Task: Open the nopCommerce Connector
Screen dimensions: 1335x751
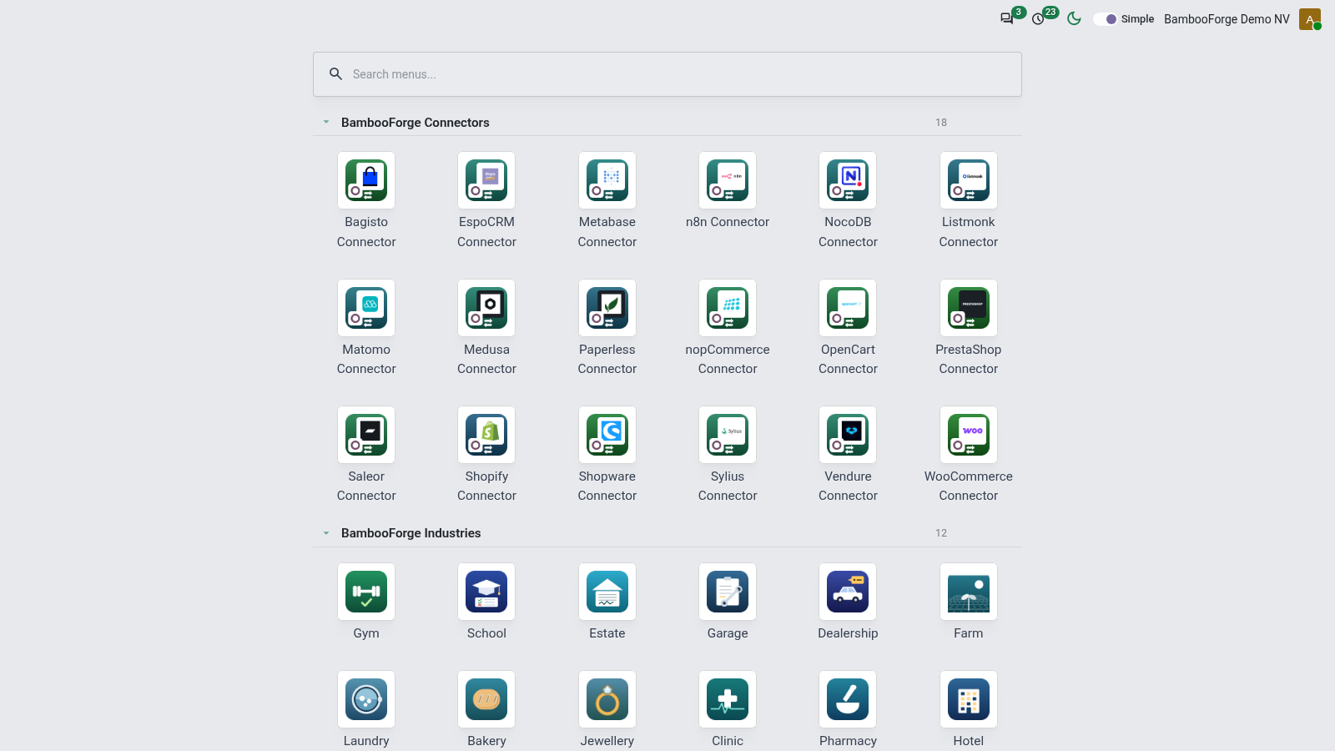Action: pos(728,308)
